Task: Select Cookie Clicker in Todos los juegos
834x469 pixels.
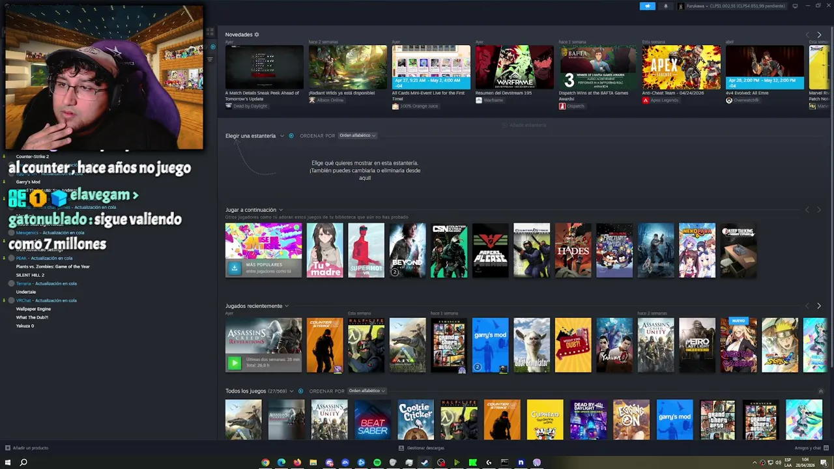Action: point(416,419)
